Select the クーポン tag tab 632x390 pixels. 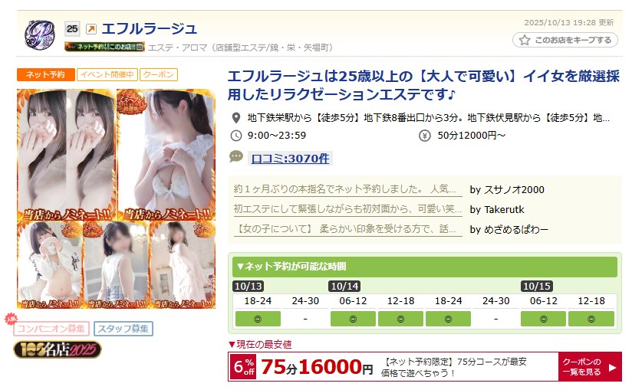pos(159,74)
